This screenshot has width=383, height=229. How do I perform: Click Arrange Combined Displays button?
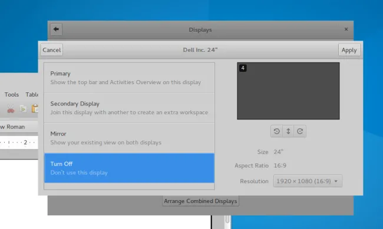click(x=200, y=201)
